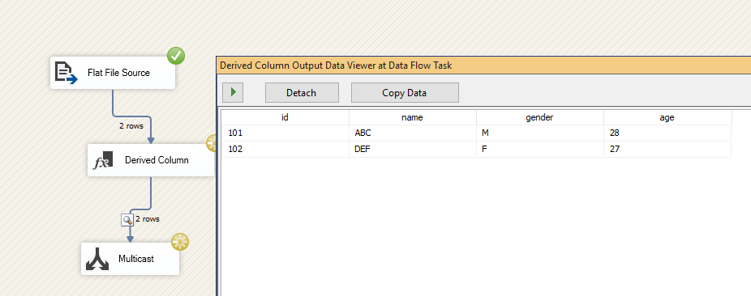Click the Copy Data button
Screen dimensions: 751x296
[405, 93]
